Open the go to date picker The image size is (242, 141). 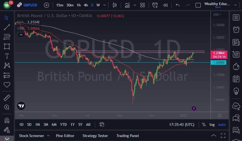click(x=102, y=124)
